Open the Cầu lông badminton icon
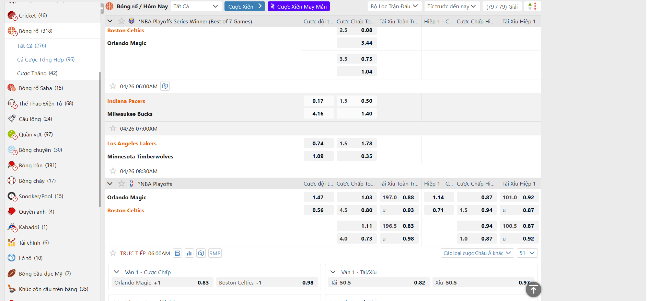 click(x=12, y=119)
